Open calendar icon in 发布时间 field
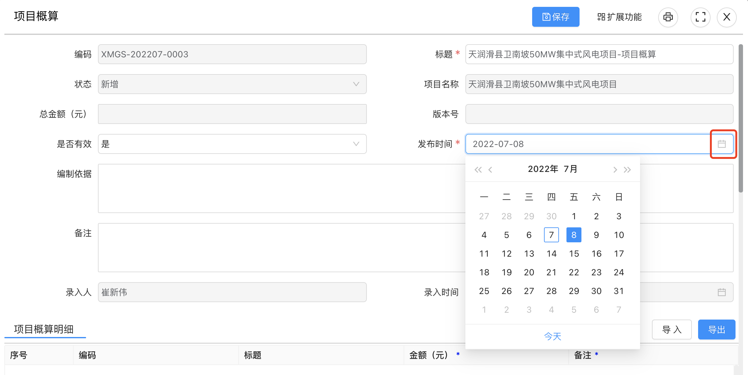This screenshot has height=375, width=748. [722, 144]
